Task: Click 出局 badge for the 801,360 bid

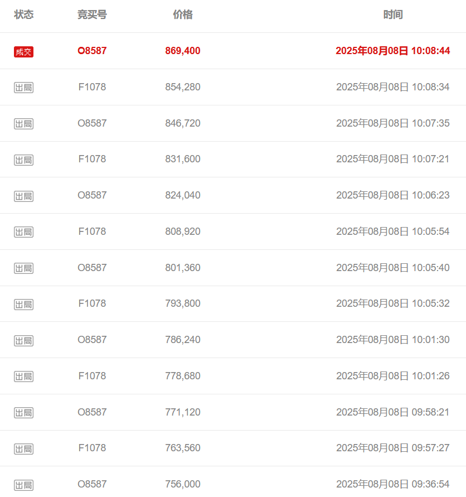Action: coord(23,268)
